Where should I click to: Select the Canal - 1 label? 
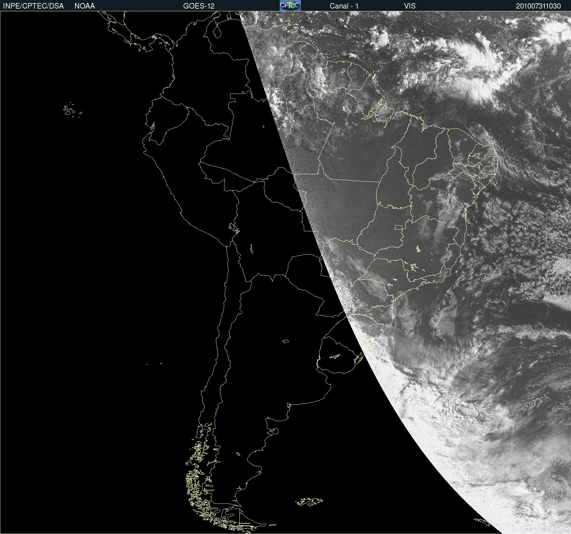tap(344, 6)
